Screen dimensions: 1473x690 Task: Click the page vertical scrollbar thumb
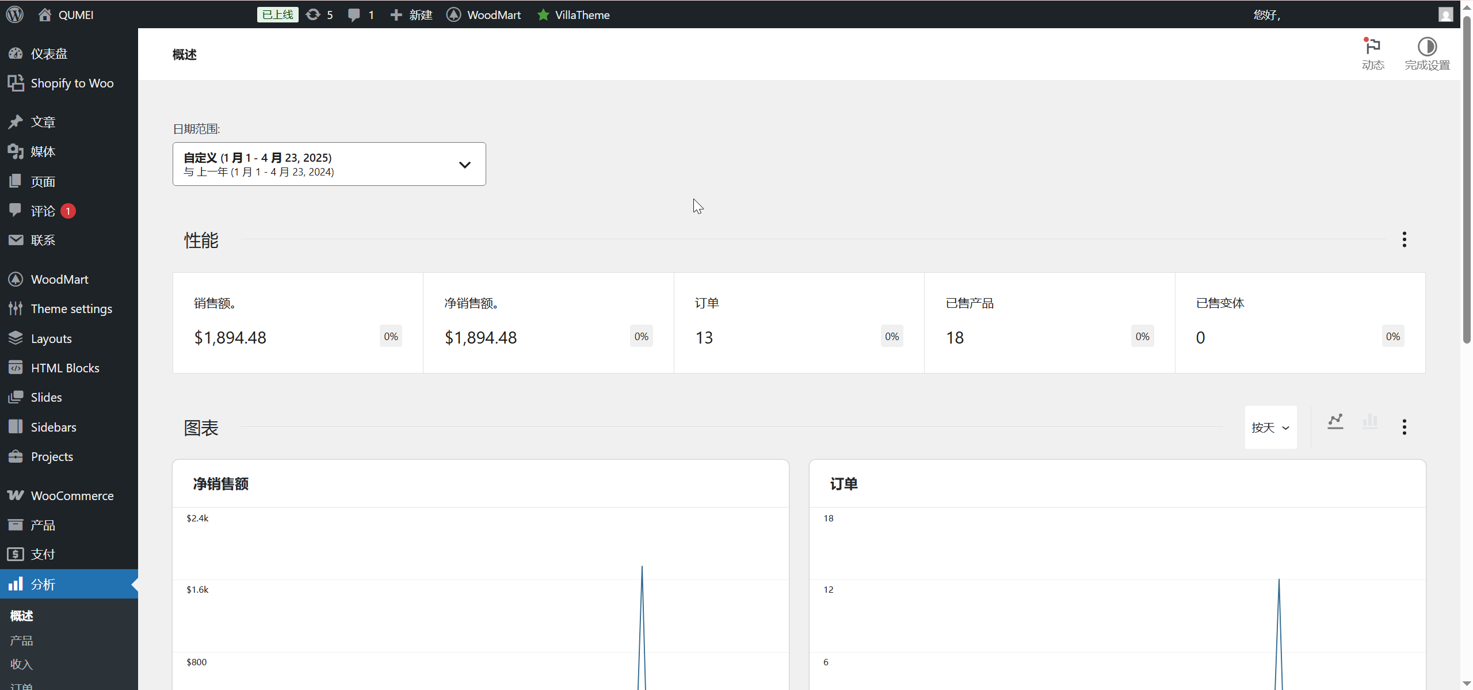[1467, 178]
